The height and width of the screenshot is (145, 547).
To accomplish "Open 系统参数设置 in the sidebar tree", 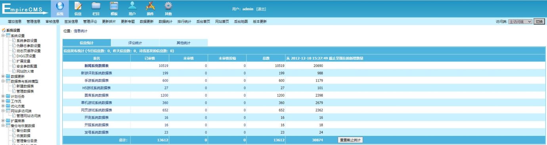I will click(x=27, y=40).
